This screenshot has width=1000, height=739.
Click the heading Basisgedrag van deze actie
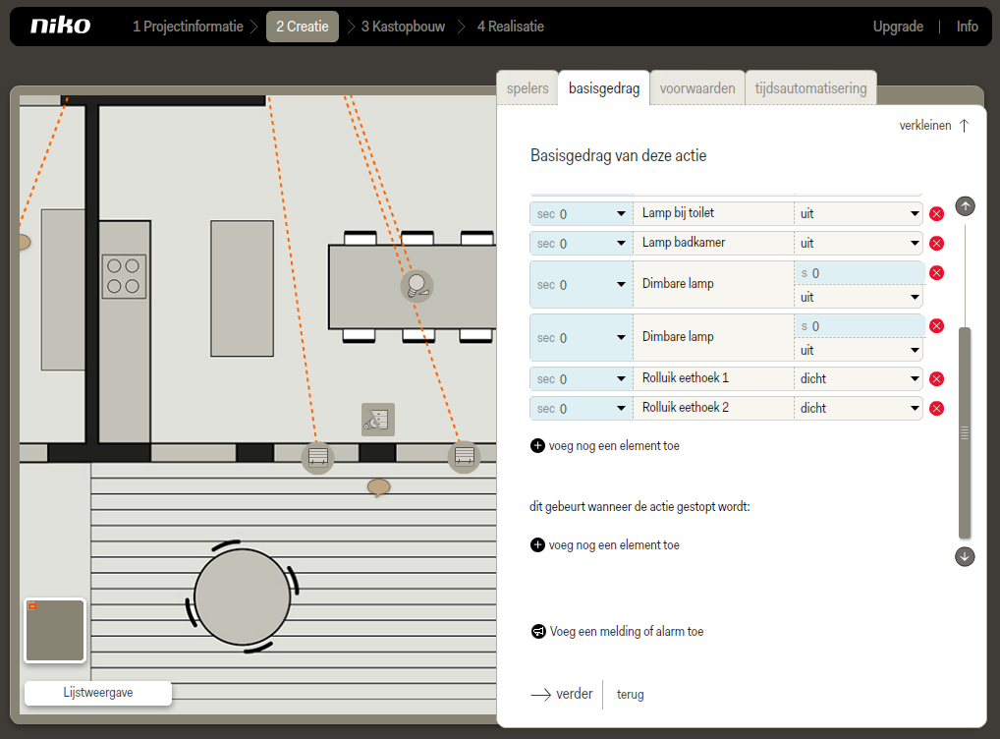pyautogui.click(x=619, y=155)
